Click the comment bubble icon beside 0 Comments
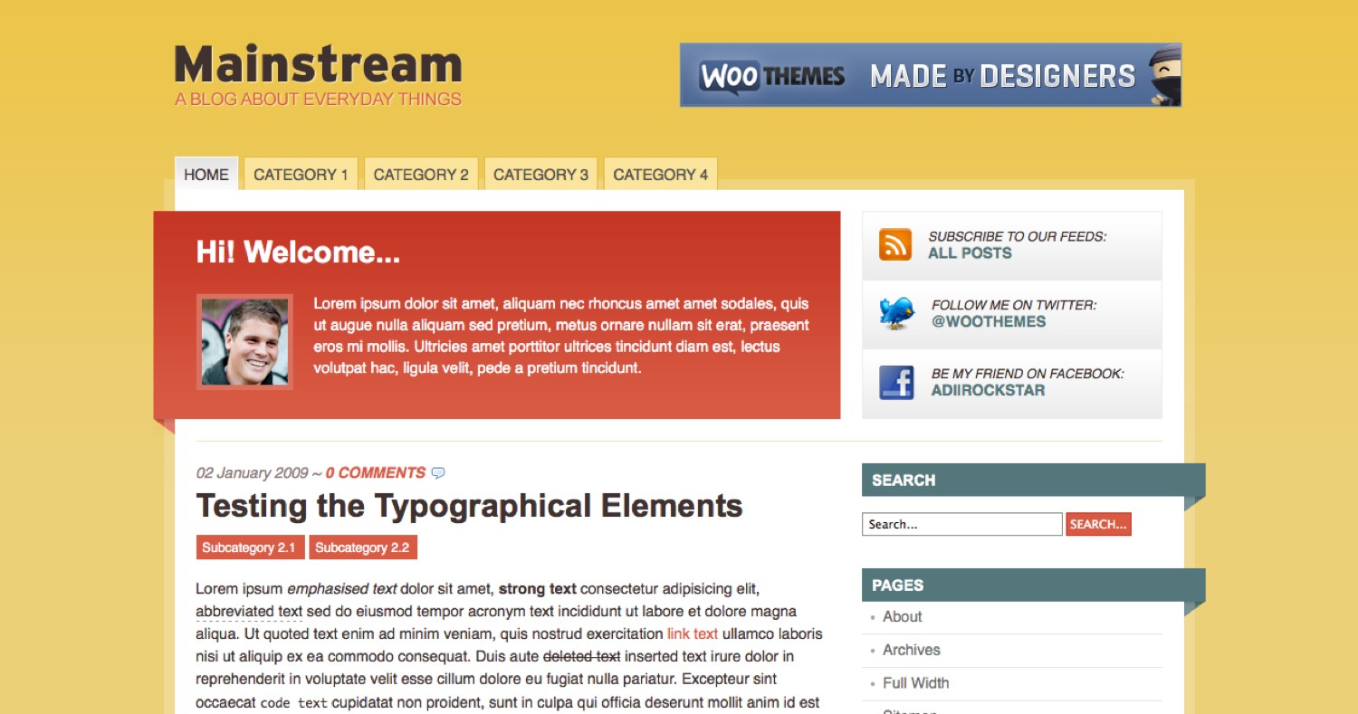This screenshot has height=714, width=1358. click(x=438, y=473)
